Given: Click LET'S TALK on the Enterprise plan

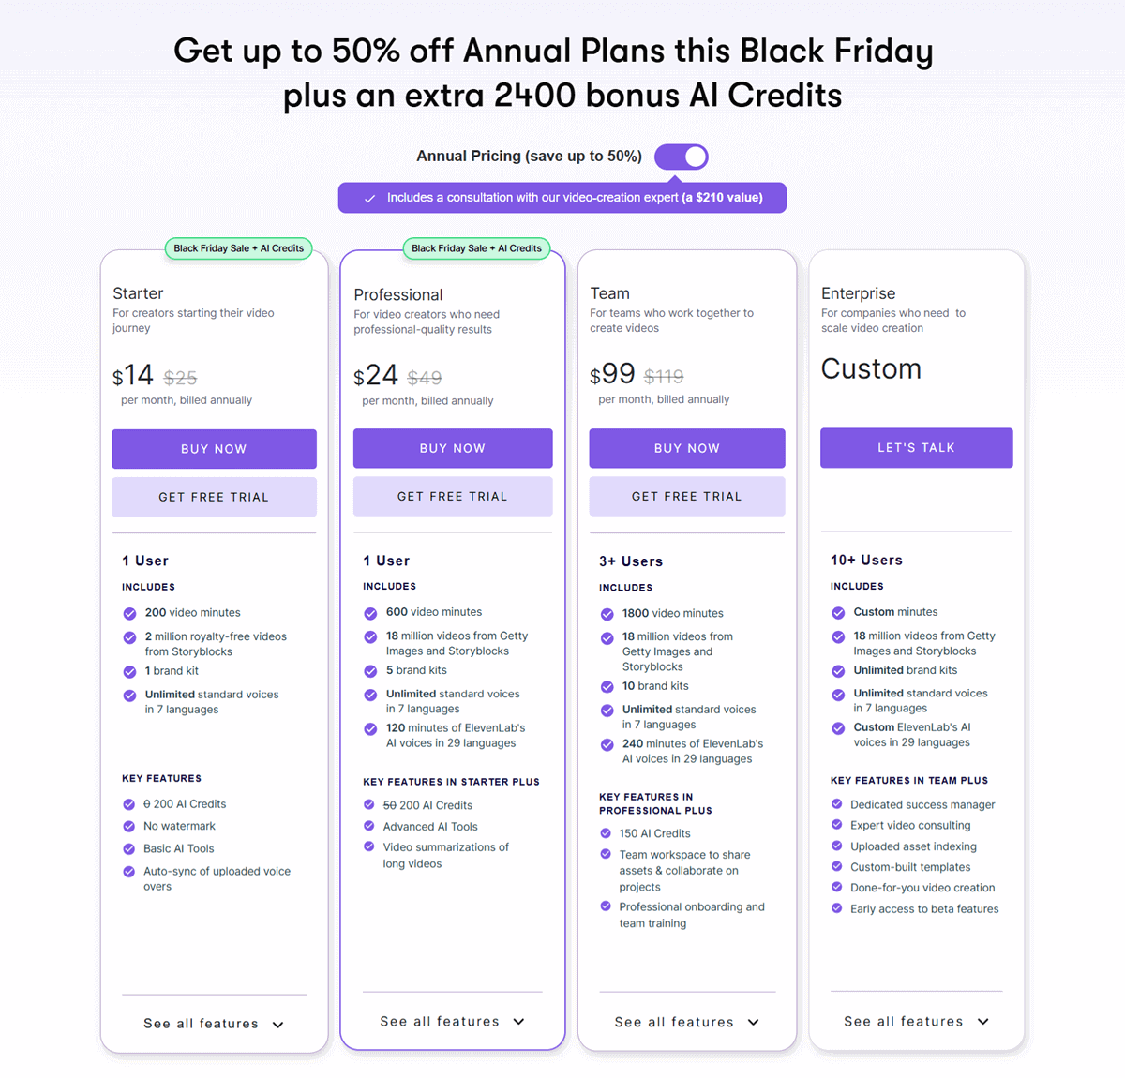Looking at the screenshot, I should point(916,447).
